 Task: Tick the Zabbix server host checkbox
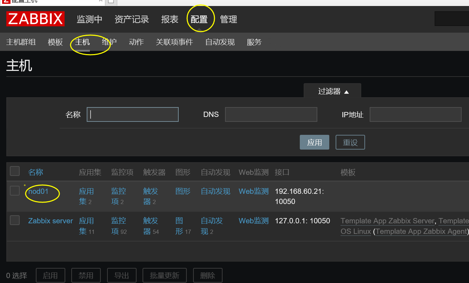tap(15, 220)
